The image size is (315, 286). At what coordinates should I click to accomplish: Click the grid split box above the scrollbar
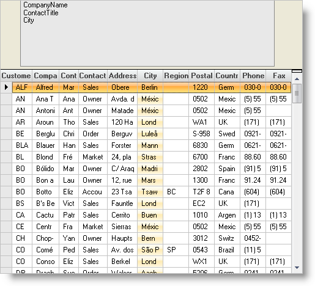(297, 71)
